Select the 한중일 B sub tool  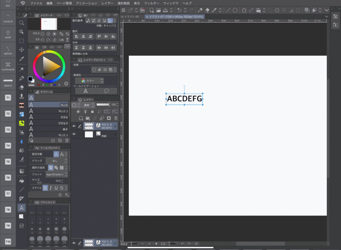point(49,123)
